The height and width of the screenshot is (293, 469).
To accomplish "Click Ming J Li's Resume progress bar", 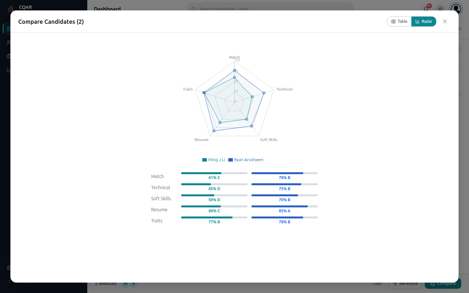I will click(x=214, y=206).
